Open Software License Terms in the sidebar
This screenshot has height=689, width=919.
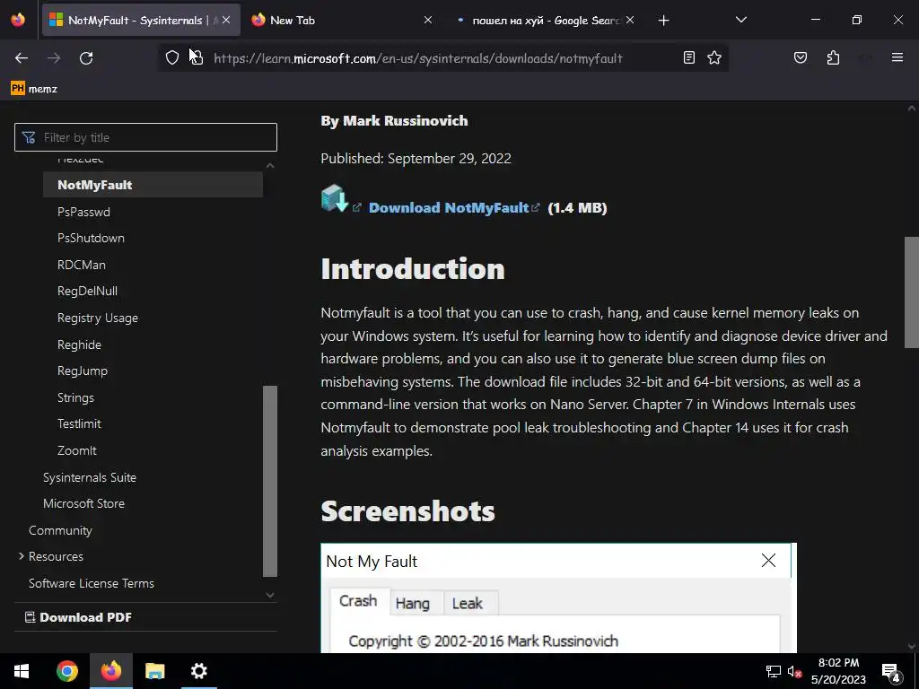(92, 583)
